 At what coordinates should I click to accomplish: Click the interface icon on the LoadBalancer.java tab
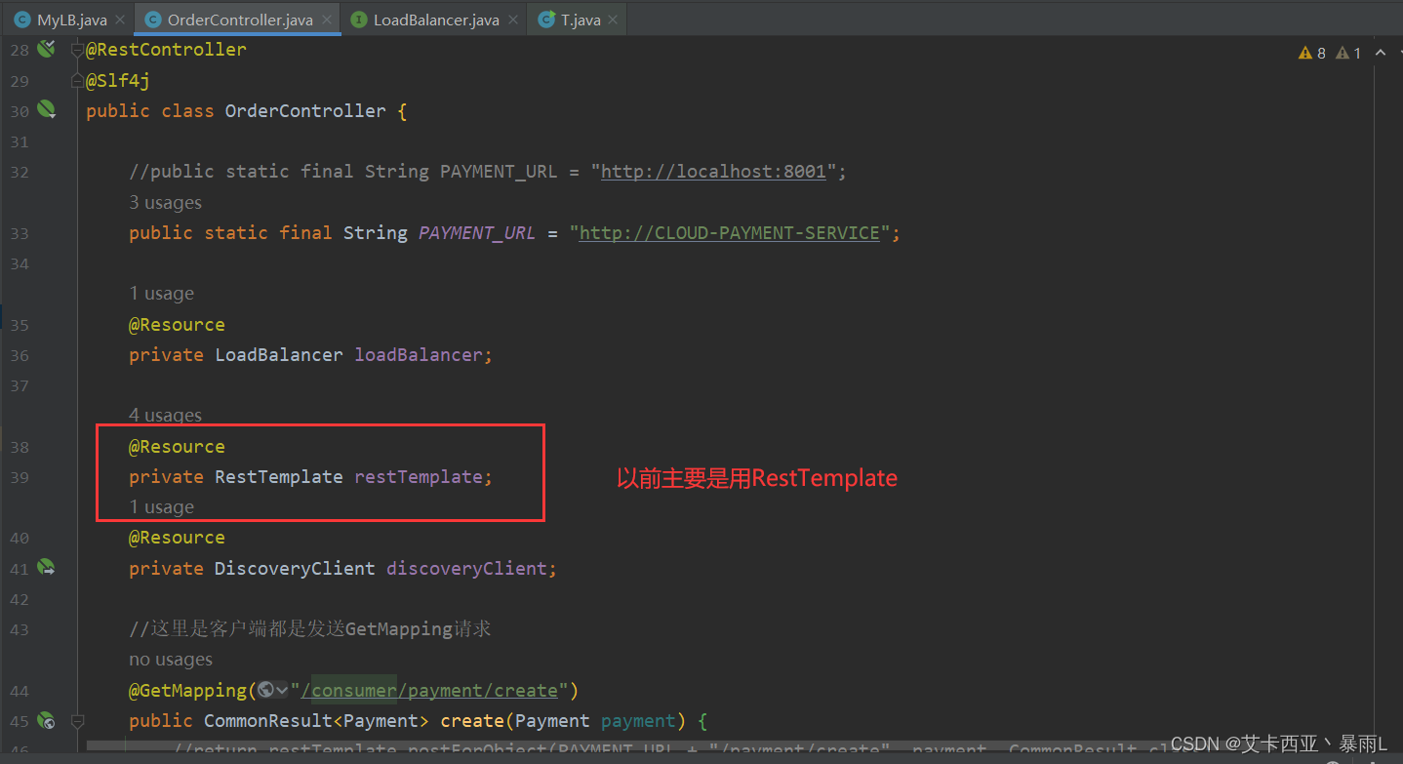[359, 20]
